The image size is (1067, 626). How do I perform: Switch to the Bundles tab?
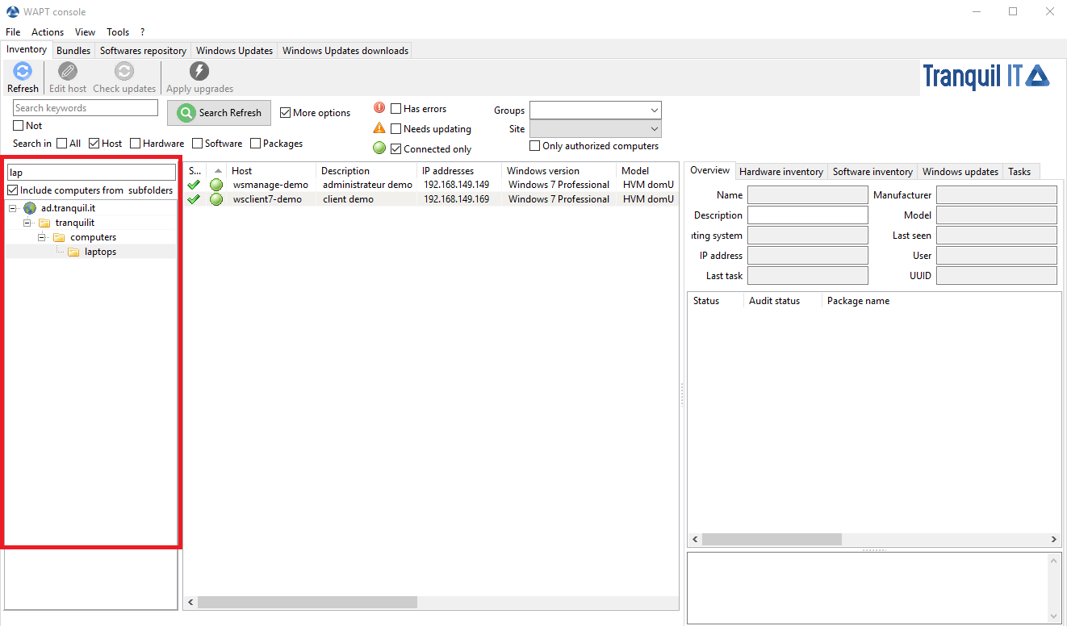(x=73, y=50)
